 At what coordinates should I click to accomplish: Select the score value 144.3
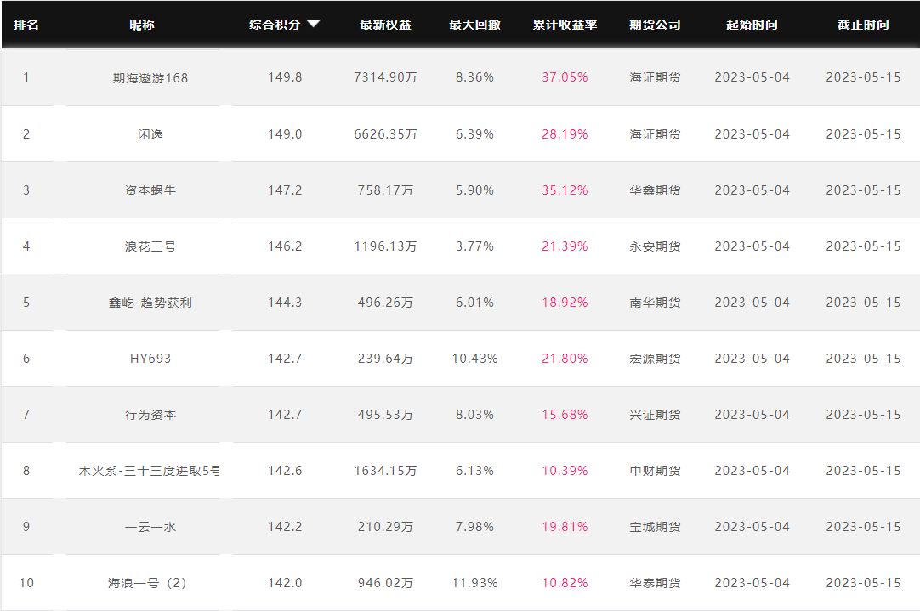(285, 303)
